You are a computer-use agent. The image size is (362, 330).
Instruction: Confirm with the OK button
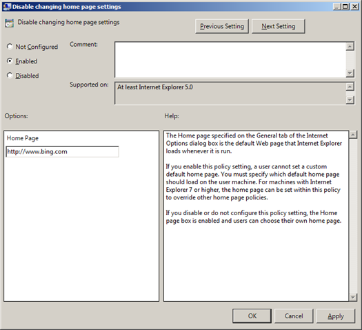pyautogui.click(x=252, y=316)
